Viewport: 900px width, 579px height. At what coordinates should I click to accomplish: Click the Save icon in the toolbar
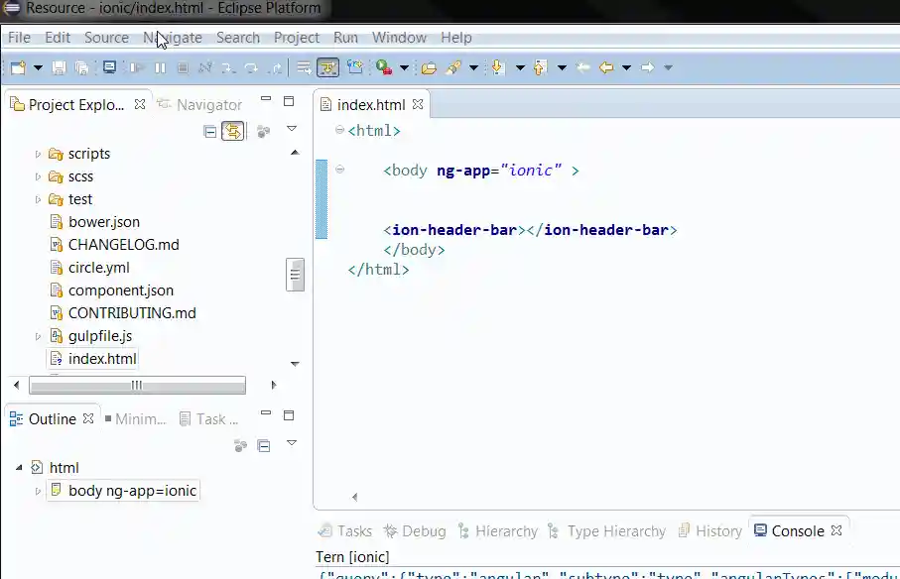(x=59, y=67)
